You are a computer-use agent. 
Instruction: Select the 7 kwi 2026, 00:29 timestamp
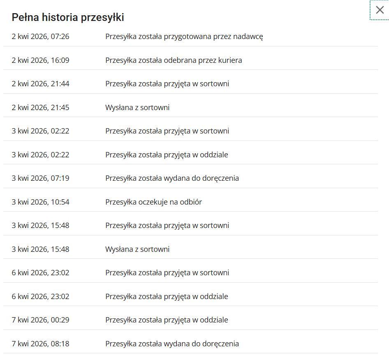(x=40, y=320)
